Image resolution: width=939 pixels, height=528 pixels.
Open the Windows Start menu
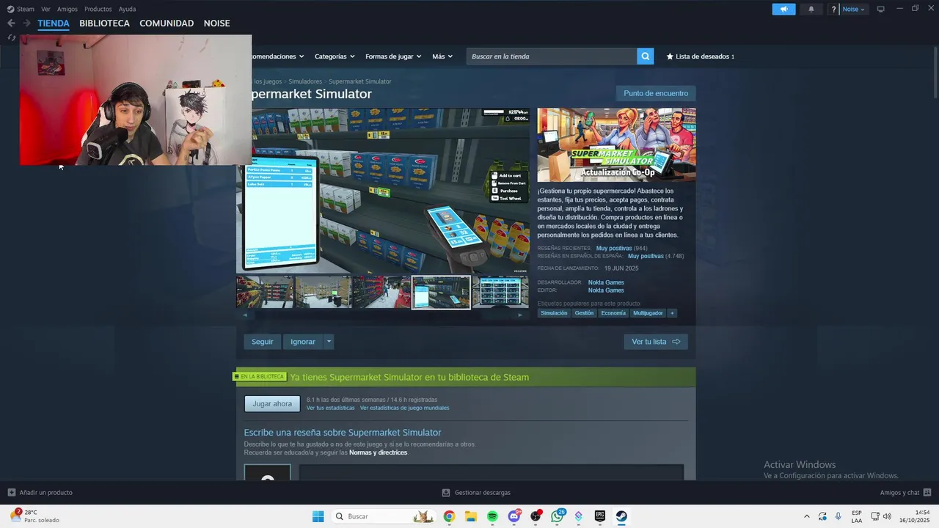click(318, 516)
